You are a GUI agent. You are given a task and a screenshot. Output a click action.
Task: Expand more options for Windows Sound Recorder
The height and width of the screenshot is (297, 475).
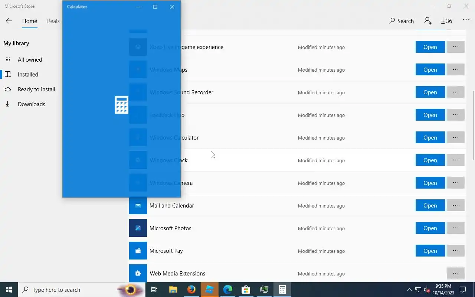point(456,92)
